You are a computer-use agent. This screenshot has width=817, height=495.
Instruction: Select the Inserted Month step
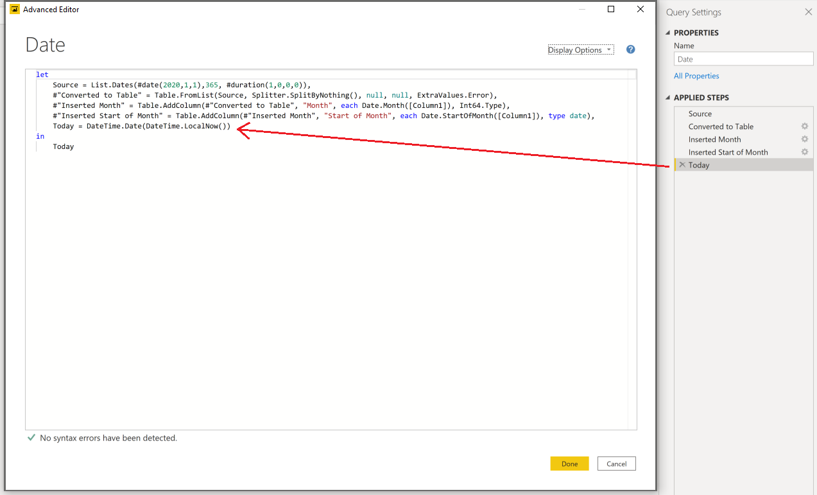(x=744, y=139)
